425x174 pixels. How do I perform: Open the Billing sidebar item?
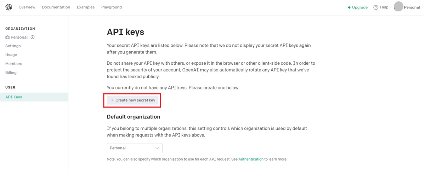pos(11,72)
